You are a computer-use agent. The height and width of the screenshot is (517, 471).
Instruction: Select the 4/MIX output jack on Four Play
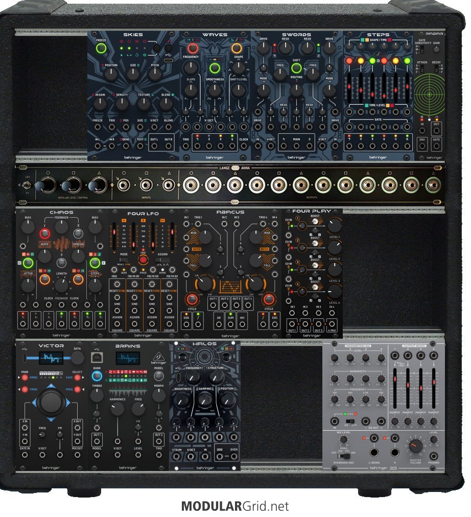tap(332, 323)
